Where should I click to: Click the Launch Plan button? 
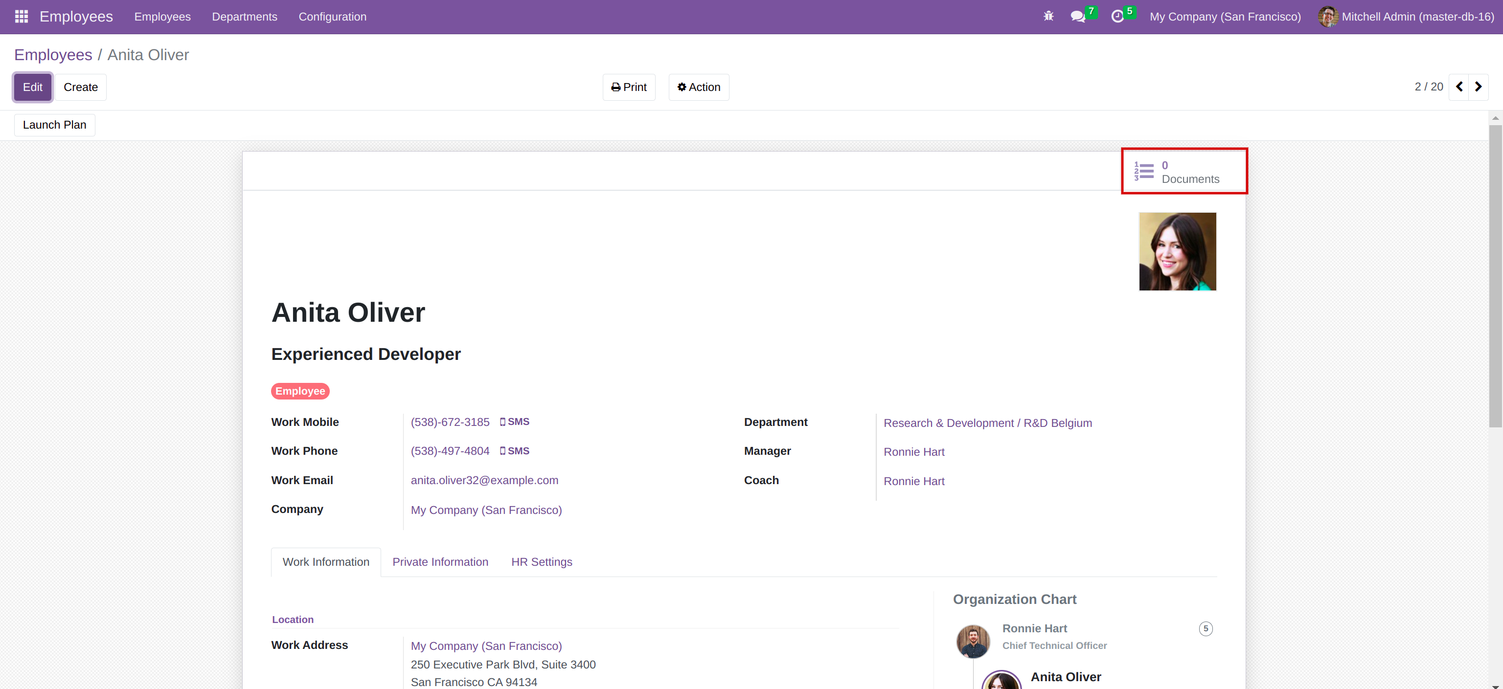54,125
